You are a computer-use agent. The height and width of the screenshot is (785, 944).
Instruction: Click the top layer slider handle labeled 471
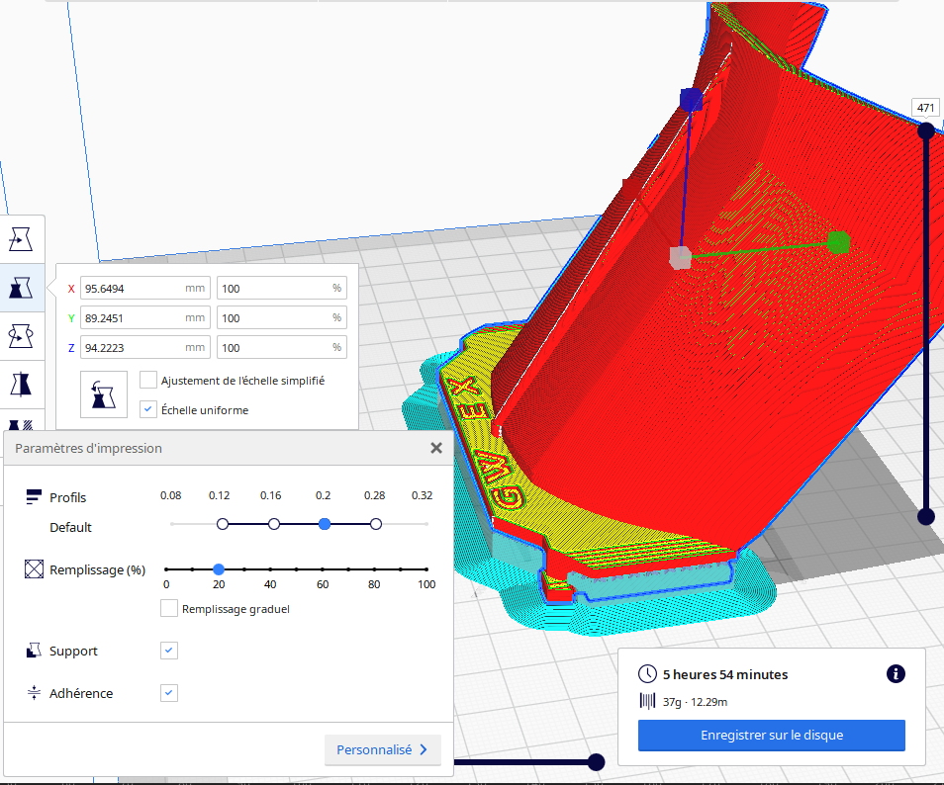pyautogui.click(x=926, y=131)
